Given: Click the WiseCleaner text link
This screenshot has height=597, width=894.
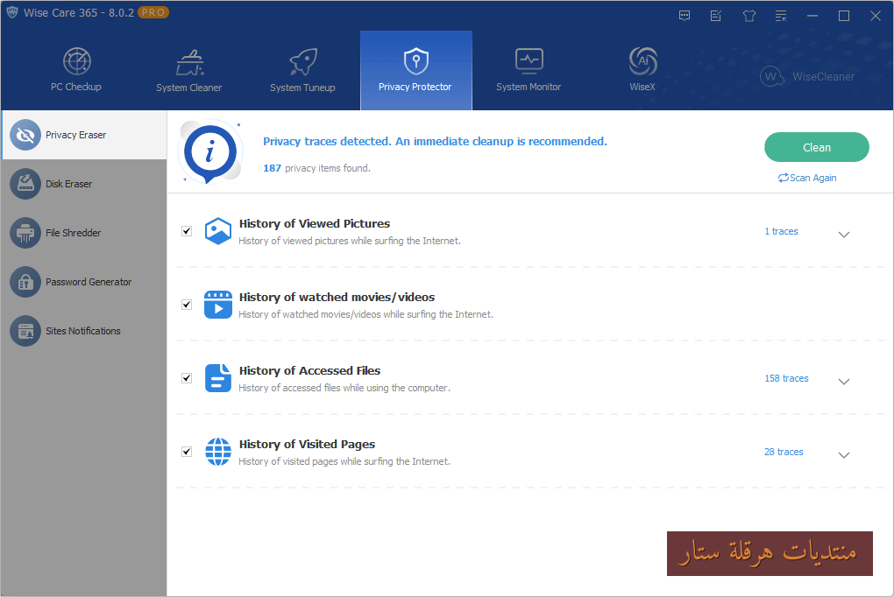Looking at the screenshot, I should pos(823,76).
